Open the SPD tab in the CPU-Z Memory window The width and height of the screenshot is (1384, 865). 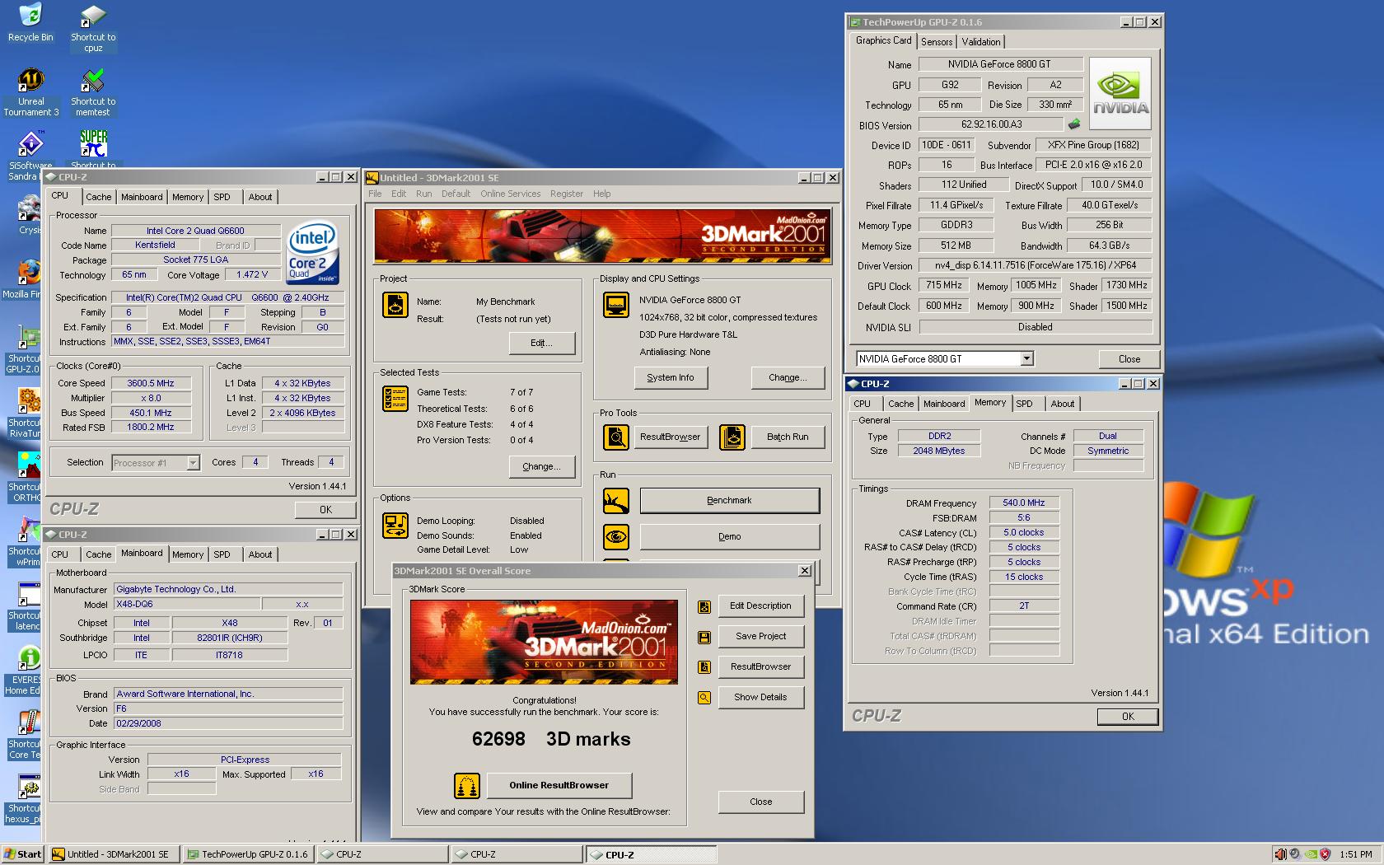1025,404
